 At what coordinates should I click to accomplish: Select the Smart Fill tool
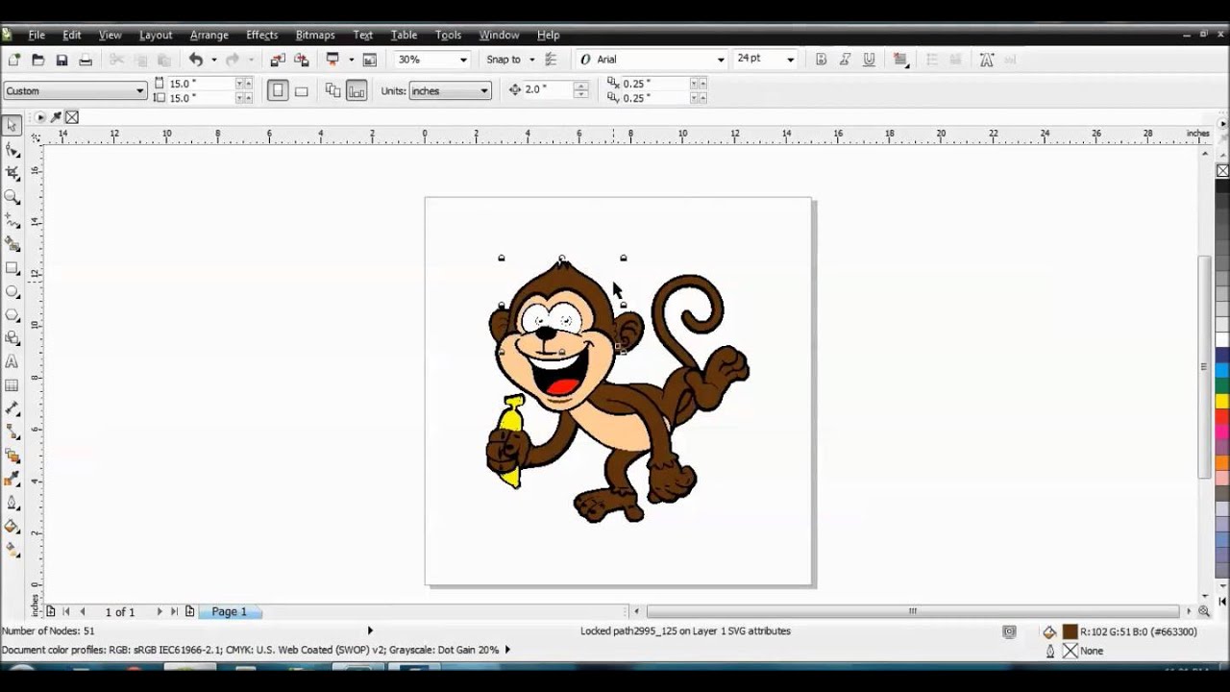pyautogui.click(x=12, y=244)
